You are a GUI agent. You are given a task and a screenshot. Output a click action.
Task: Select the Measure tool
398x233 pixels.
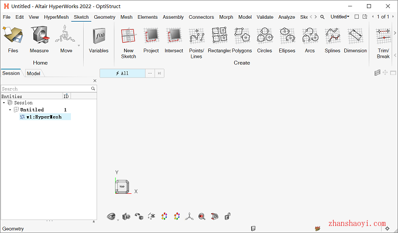pos(39,39)
